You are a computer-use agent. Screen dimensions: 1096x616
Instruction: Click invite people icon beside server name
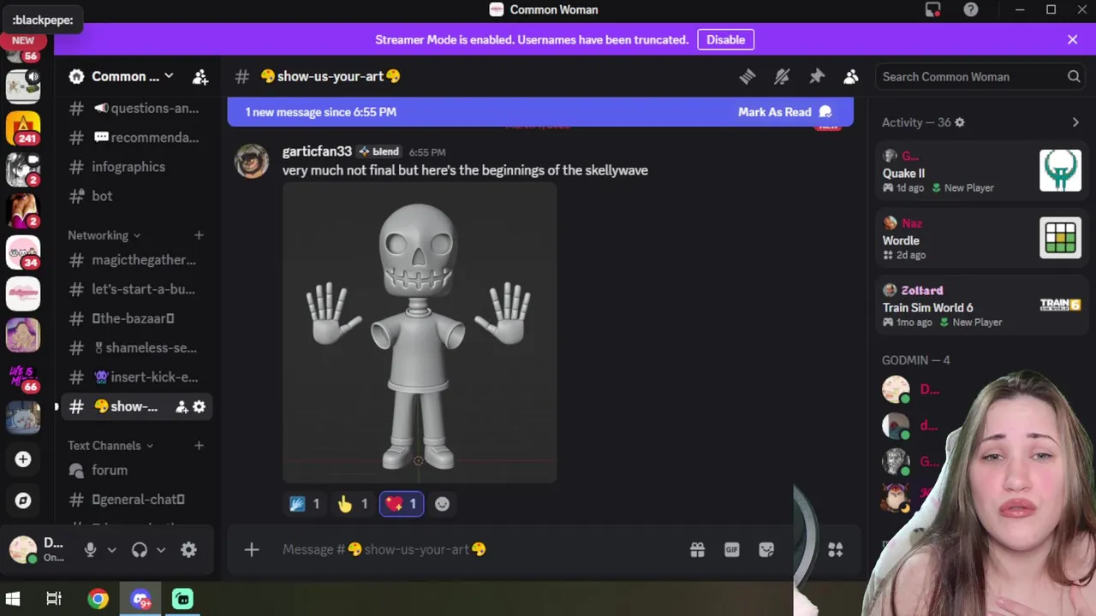(x=200, y=76)
